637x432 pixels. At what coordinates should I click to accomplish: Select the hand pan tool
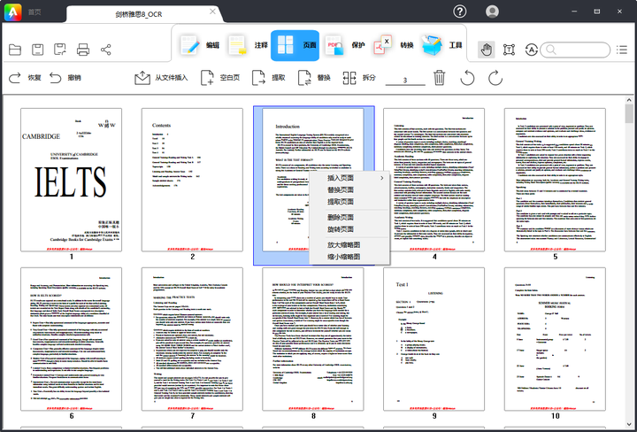tap(486, 50)
